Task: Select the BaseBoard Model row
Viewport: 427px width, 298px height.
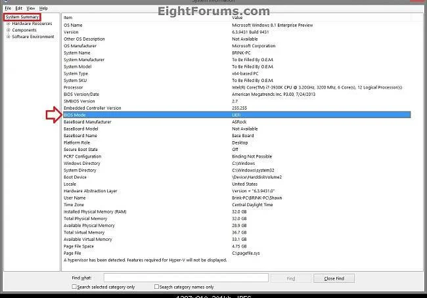Action: tap(236, 129)
